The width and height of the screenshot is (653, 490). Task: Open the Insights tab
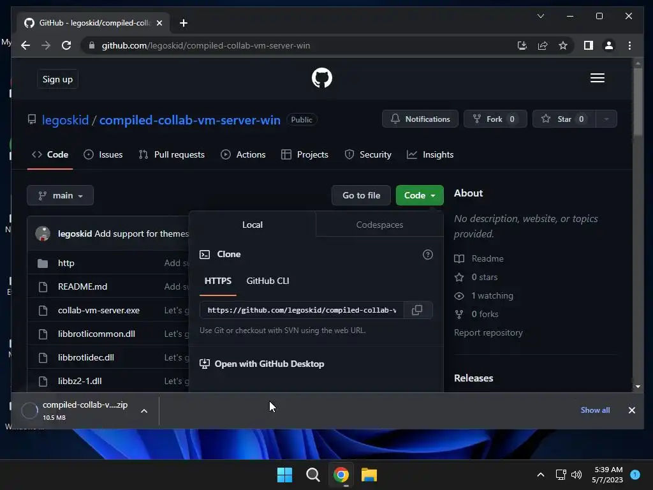coord(430,154)
